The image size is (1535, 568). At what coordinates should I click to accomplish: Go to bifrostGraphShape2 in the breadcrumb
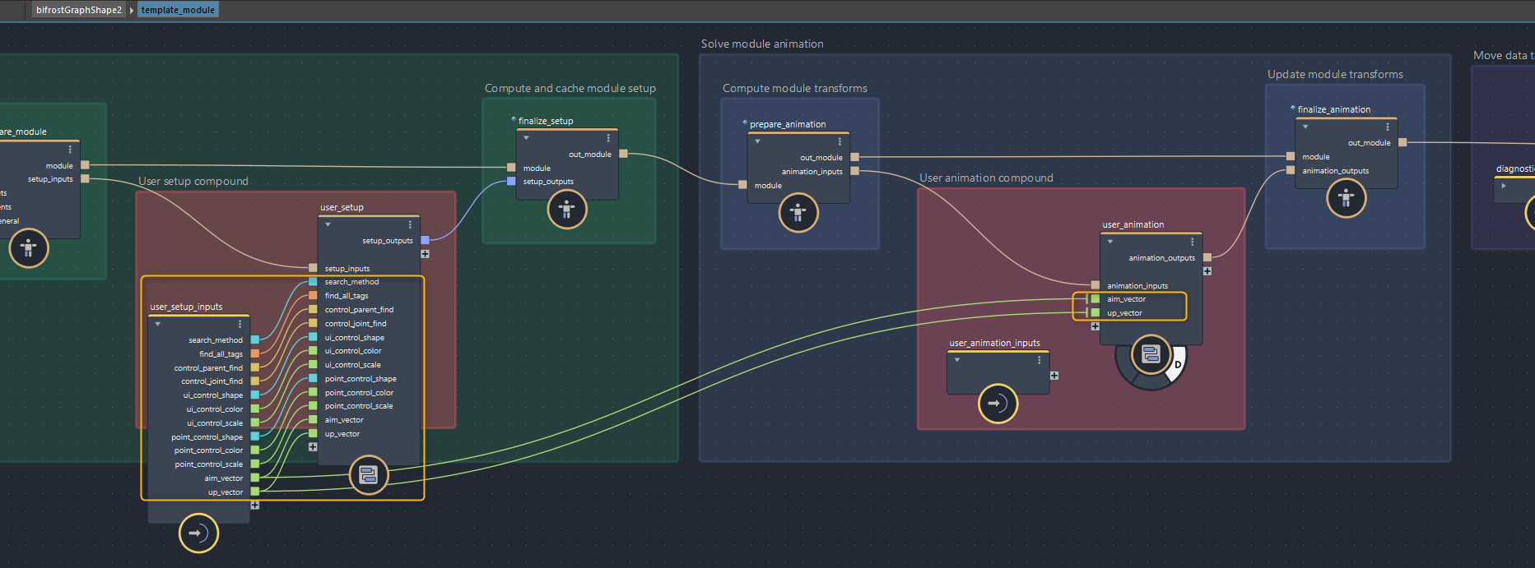[x=79, y=10]
